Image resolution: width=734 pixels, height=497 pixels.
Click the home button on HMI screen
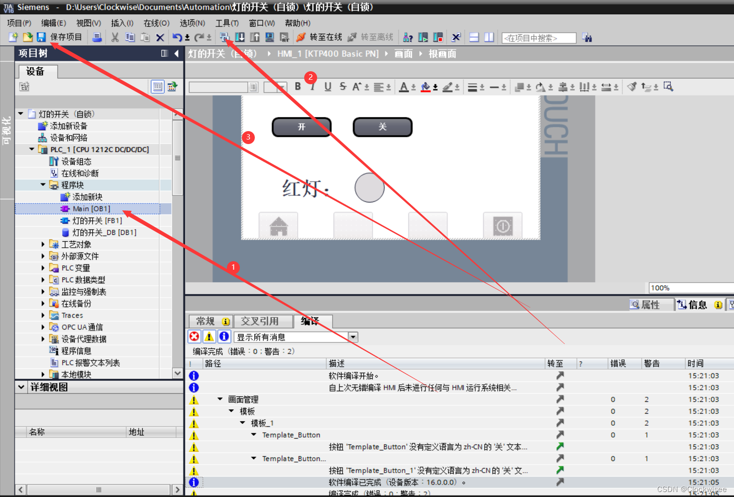coord(279,226)
